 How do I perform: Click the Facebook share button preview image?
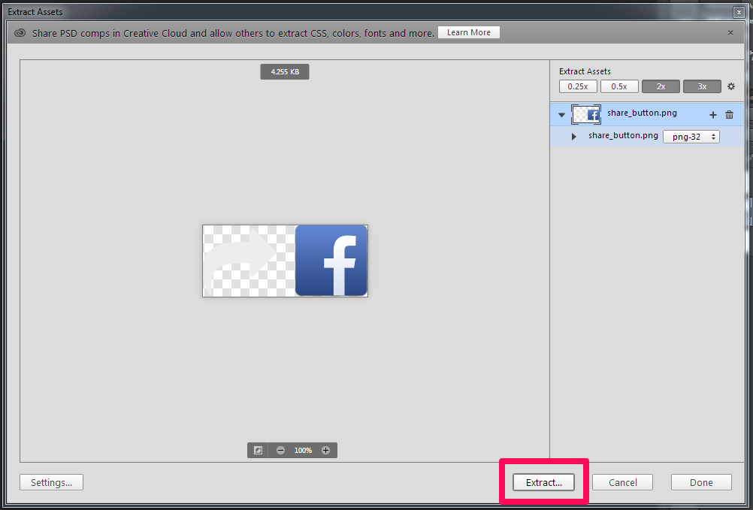point(286,261)
